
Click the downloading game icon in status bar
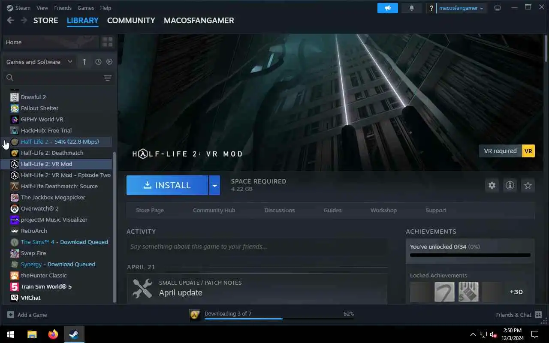(195, 315)
